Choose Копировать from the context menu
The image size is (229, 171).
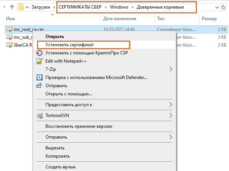[x=57, y=156]
